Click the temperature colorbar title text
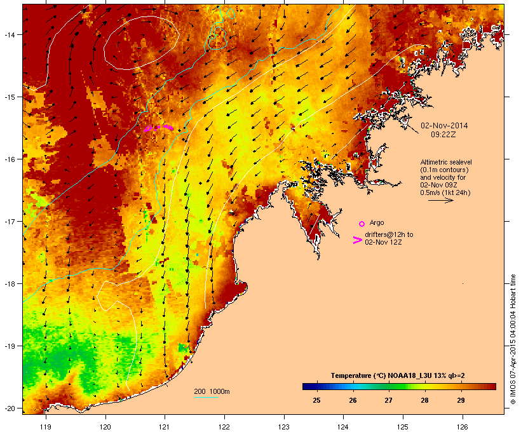Screen dimensions: 521x432 coord(398,375)
